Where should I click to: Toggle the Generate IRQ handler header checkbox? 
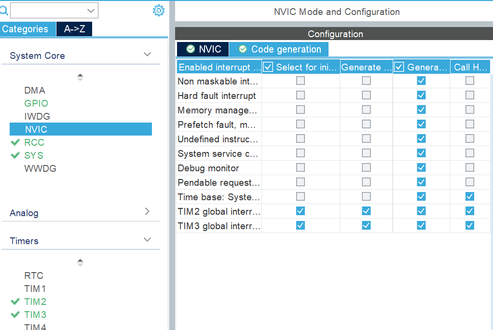399,67
